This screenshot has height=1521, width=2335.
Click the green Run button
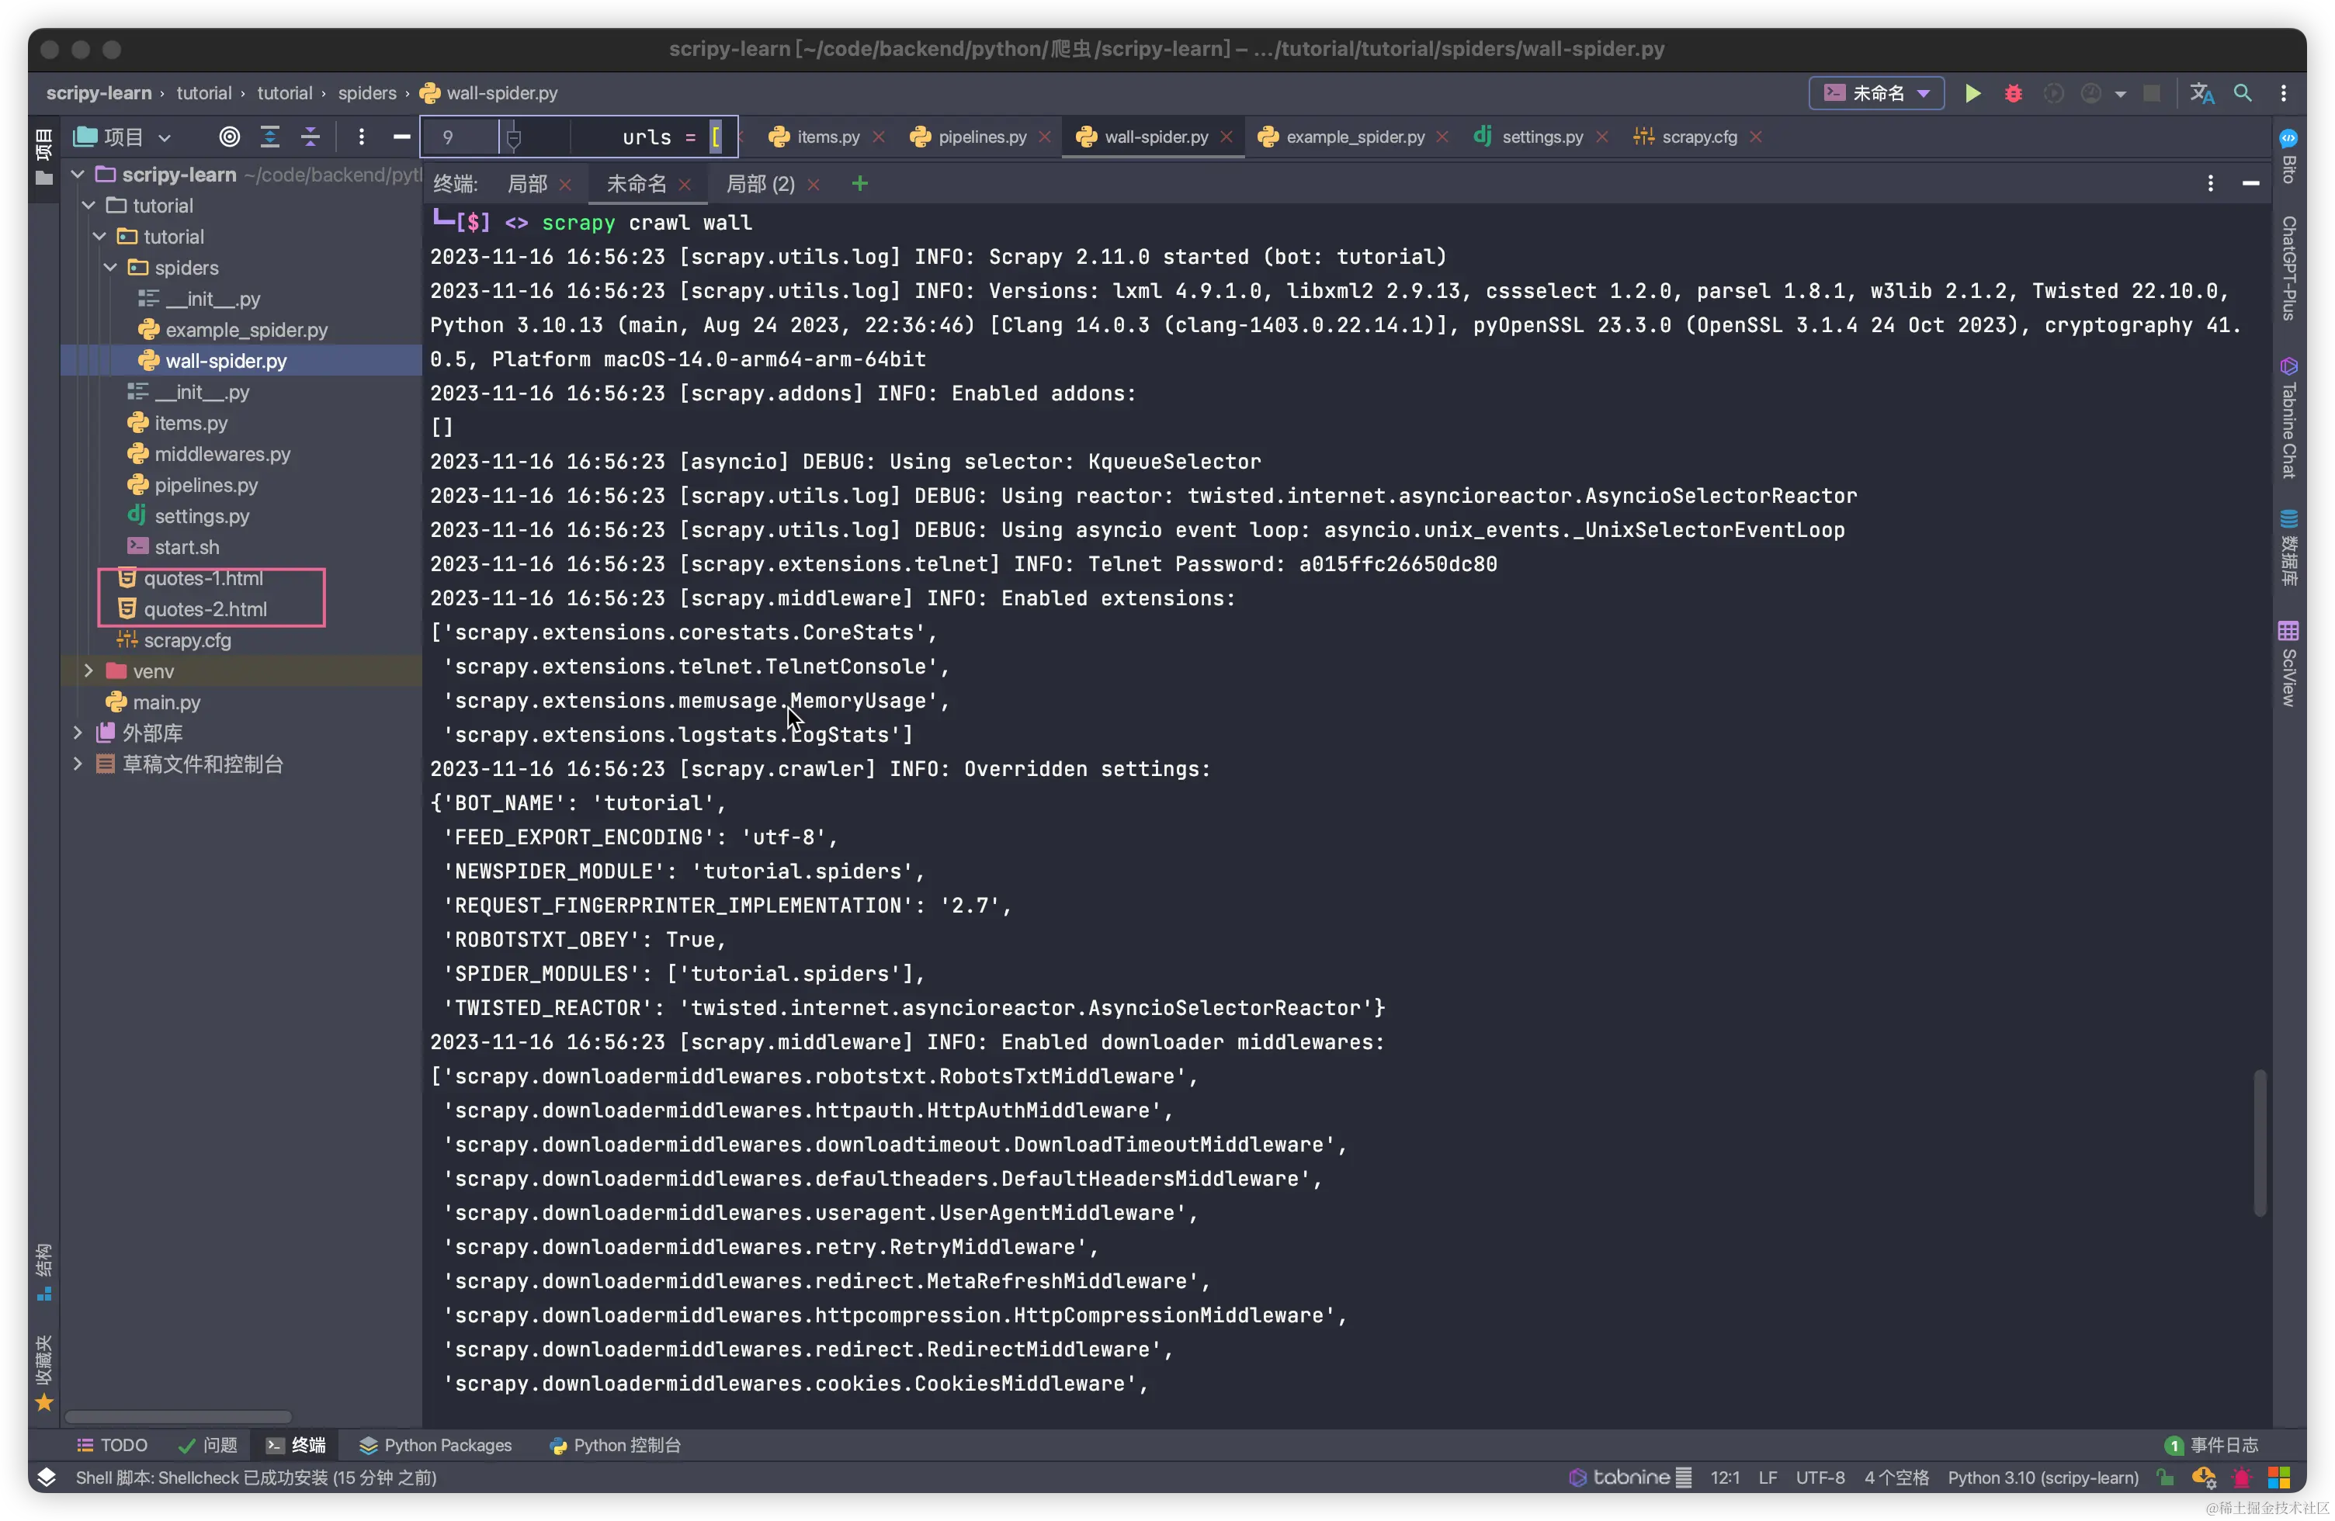[1972, 93]
